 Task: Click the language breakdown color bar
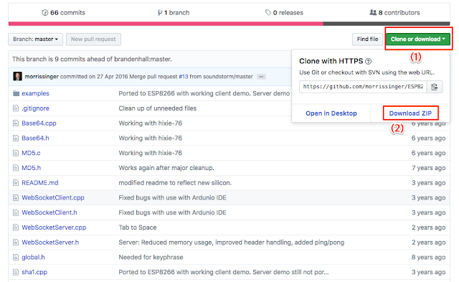click(x=229, y=24)
